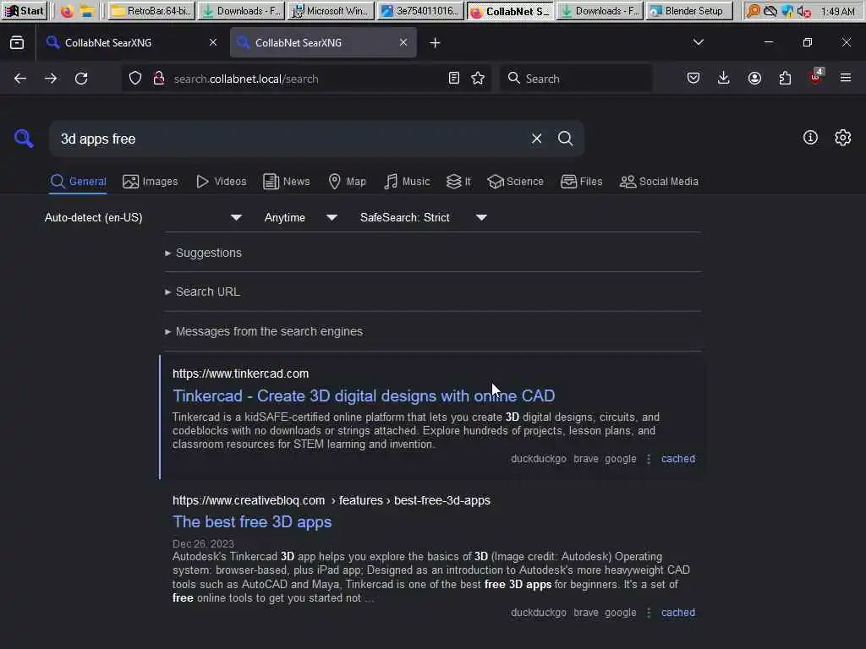Click the muted volume tray icon
866x649 pixels.
pos(804,11)
